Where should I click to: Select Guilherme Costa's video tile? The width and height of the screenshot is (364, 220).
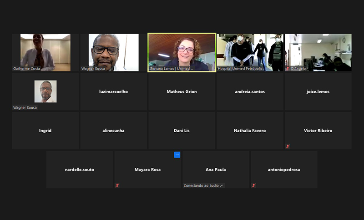point(45,52)
